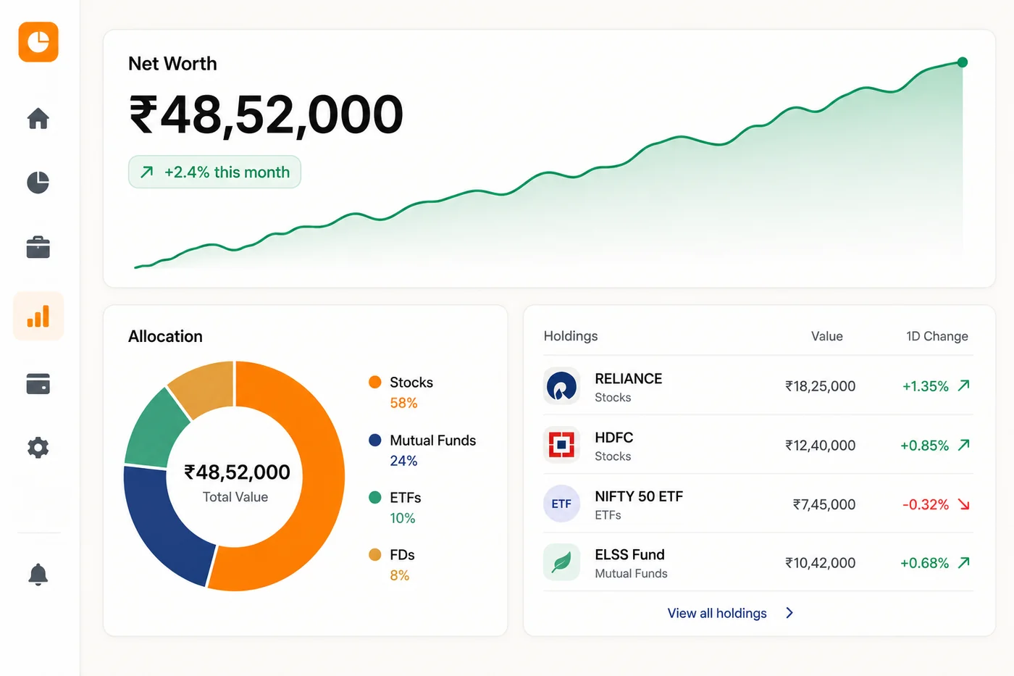Viewport: 1014px width, 676px height.
Task: Open the View all holdings link
Action: 717,613
